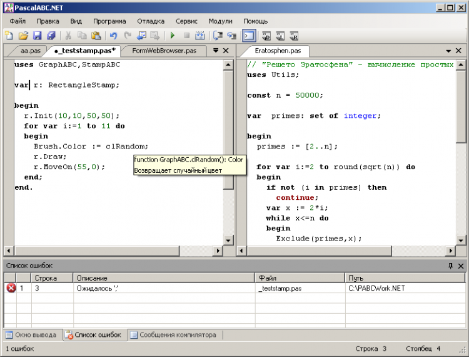Viewport: 469px width, 357px height.
Task: Toggle the highlighted console window button in the toolbar
Action: point(248,36)
